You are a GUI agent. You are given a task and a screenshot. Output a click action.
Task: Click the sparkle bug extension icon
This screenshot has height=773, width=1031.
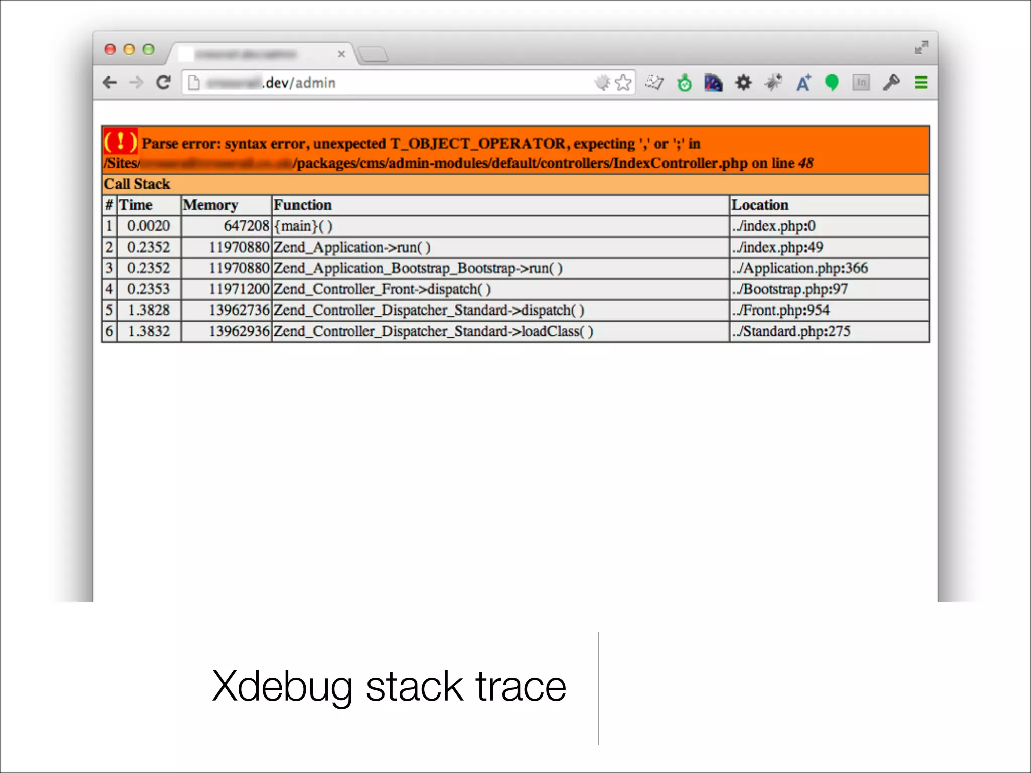773,83
